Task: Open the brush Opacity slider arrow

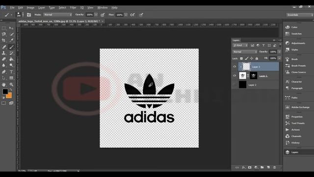Action: [x=96, y=15]
